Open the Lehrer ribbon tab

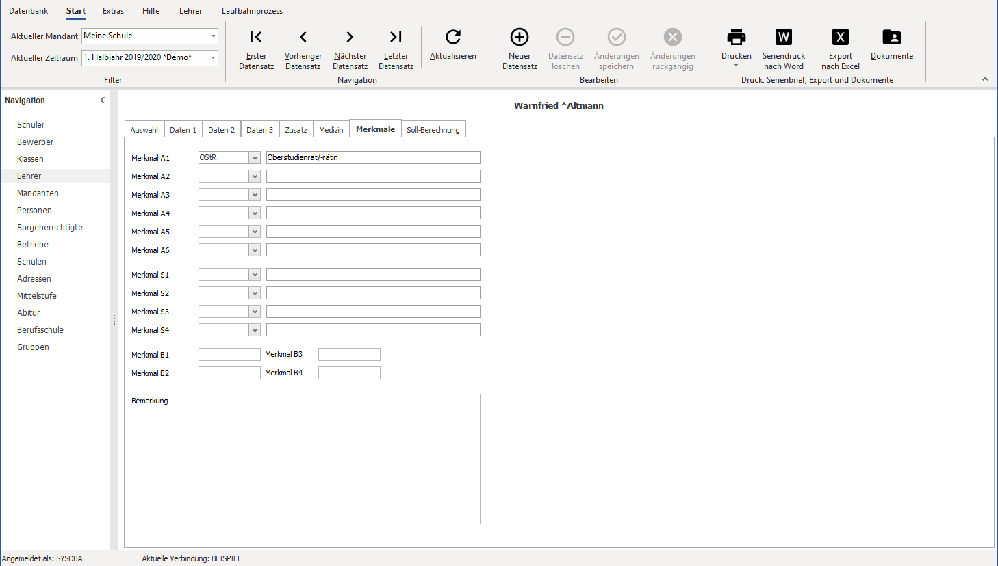[x=190, y=11]
